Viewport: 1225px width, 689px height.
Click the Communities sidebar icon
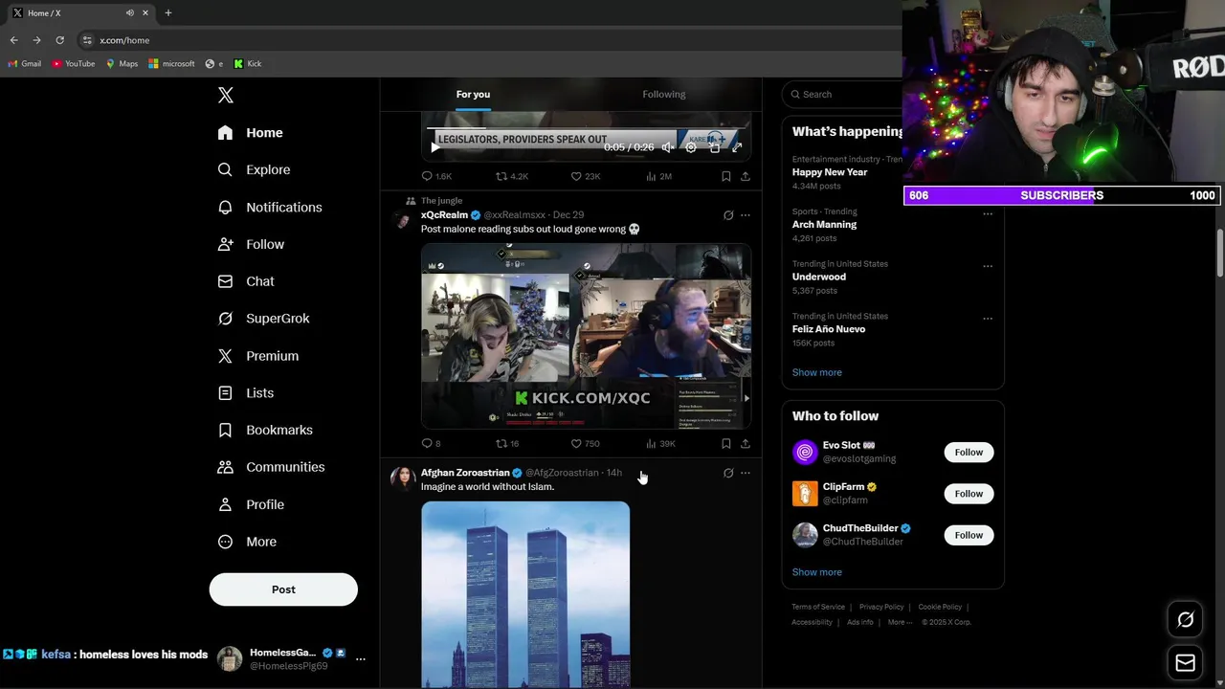click(225, 467)
